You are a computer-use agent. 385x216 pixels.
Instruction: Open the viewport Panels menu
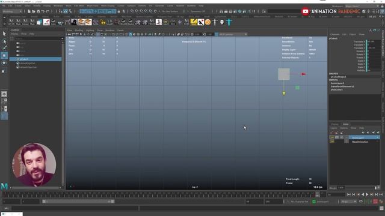click(120, 31)
